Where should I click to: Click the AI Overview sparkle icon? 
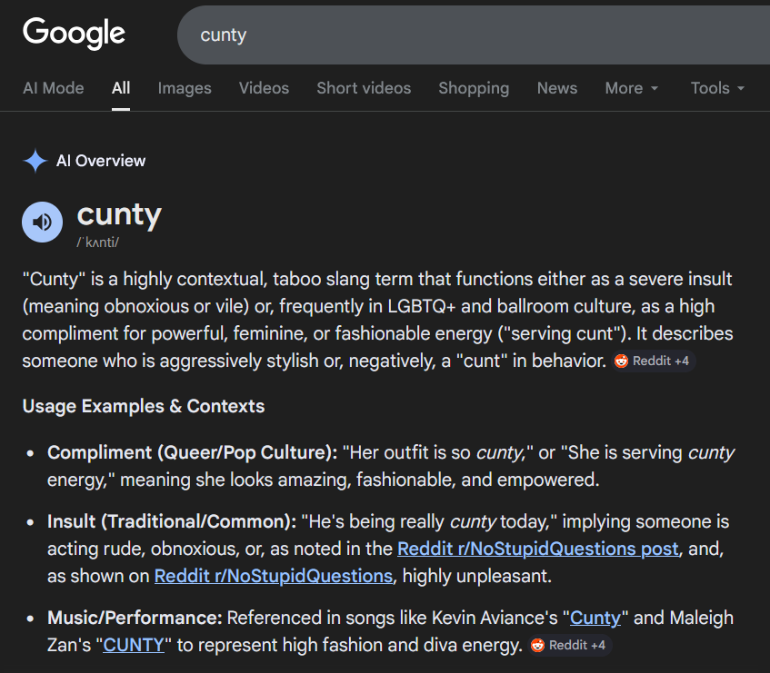pos(35,162)
